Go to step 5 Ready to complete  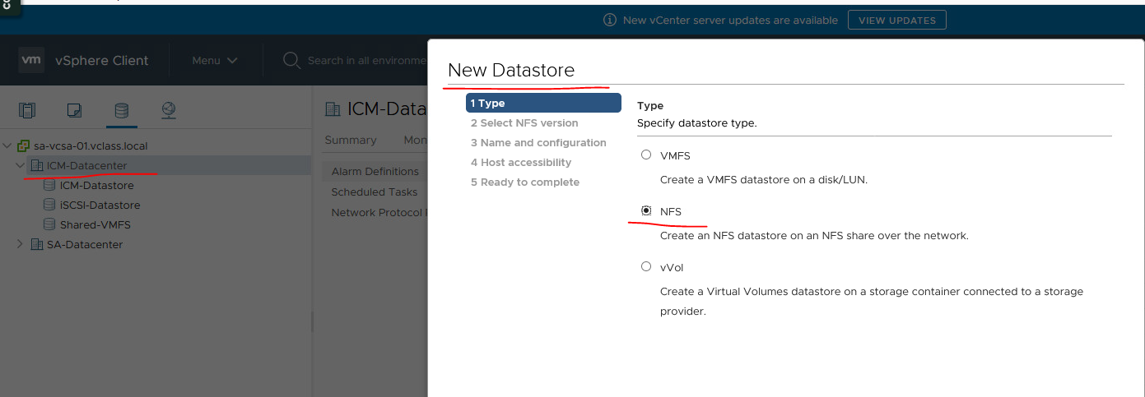pos(525,182)
